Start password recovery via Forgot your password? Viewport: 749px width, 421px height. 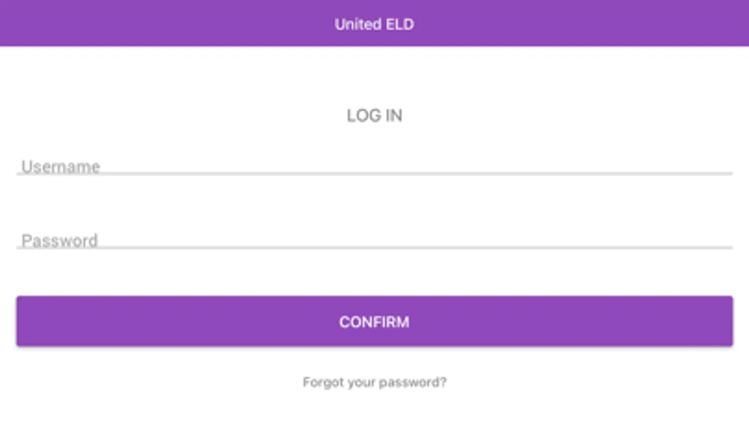click(x=374, y=382)
